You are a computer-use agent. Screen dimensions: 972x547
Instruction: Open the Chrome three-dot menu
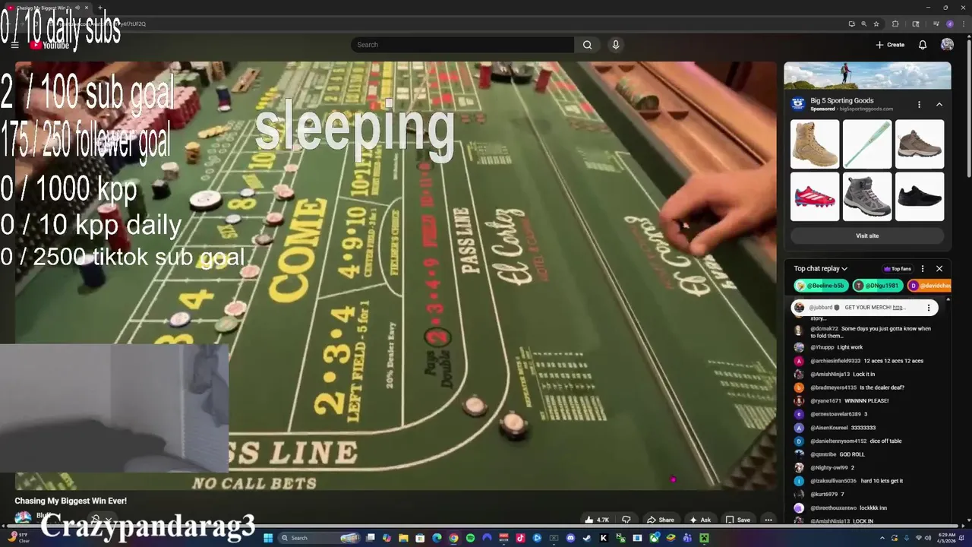(x=964, y=24)
